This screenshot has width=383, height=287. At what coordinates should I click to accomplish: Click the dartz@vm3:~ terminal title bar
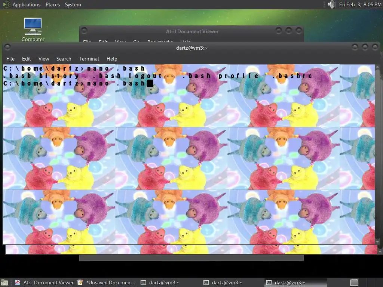(x=192, y=48)
